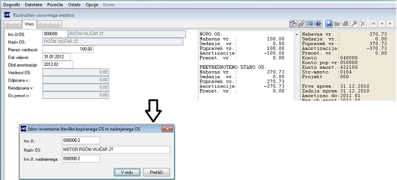Viewport: 397px width, 180px height.
Task: Click the Vrednost OS field
Action: click(76, 72)
